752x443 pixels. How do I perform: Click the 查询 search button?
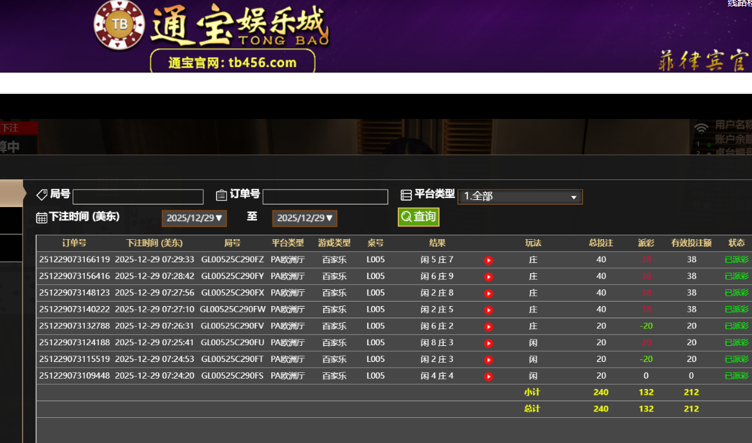[x=418, y=217]
